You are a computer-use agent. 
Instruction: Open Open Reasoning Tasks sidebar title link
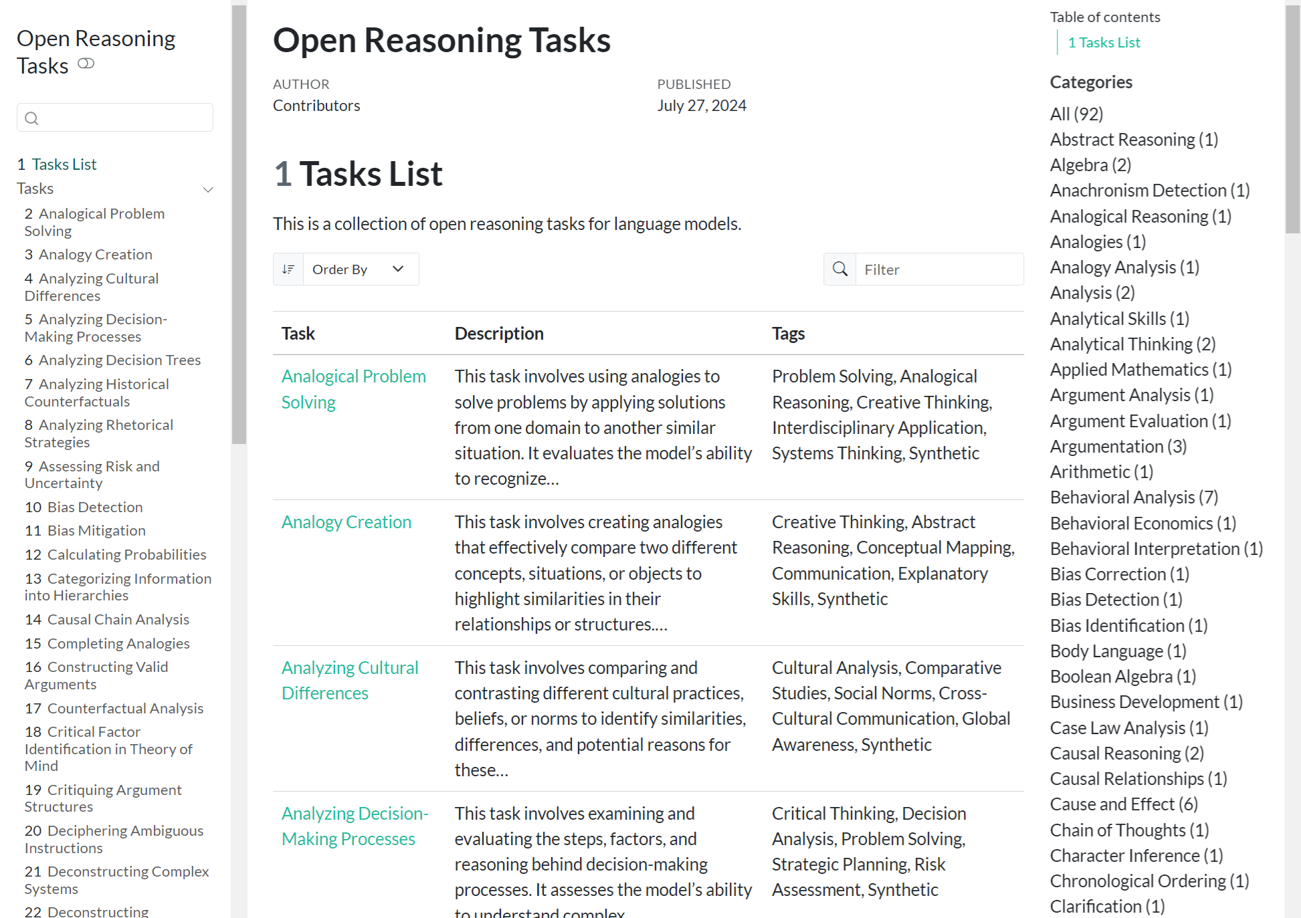pos(96,51)
